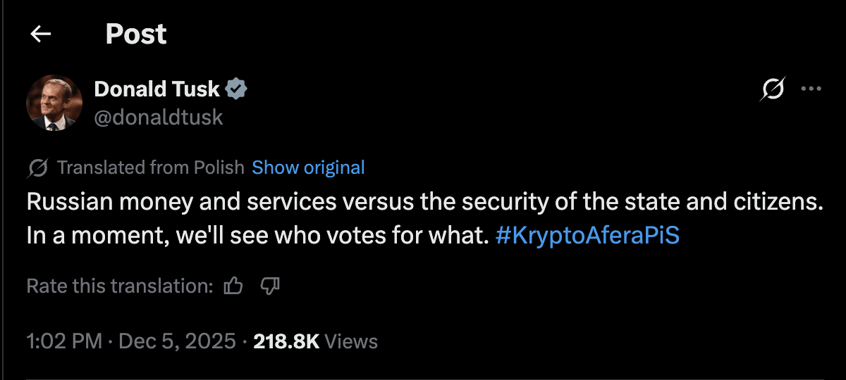The image size is (846, 380).
Task: Click the Post header title
Action: [136, 34]
